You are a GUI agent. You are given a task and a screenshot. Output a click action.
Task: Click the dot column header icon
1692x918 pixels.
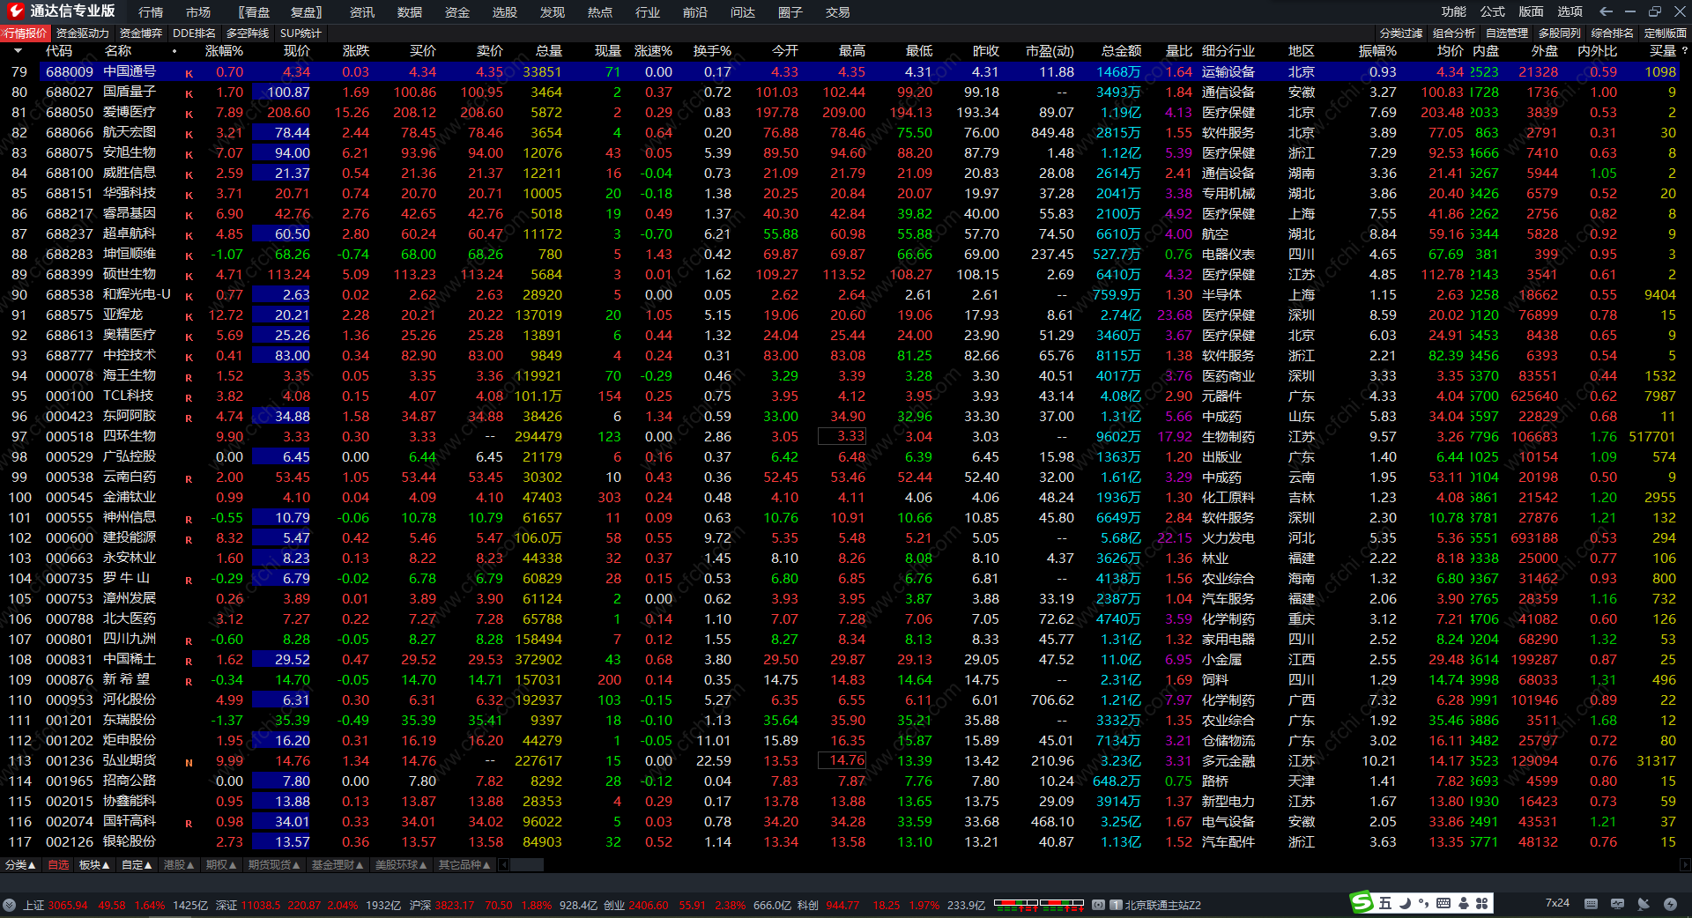tap(174, 51)
